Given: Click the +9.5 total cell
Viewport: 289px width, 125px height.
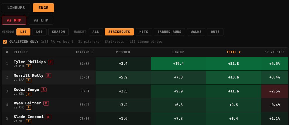Looking at the screenshot, I should (x=233, y=105).
